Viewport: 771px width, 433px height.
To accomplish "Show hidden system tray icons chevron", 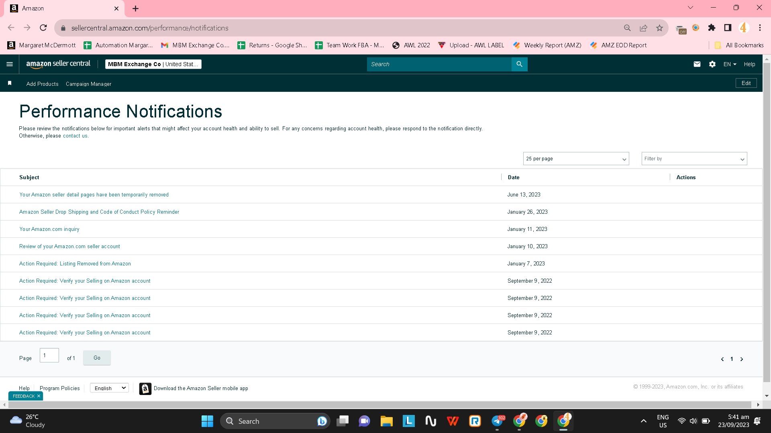I will point(643,421).
